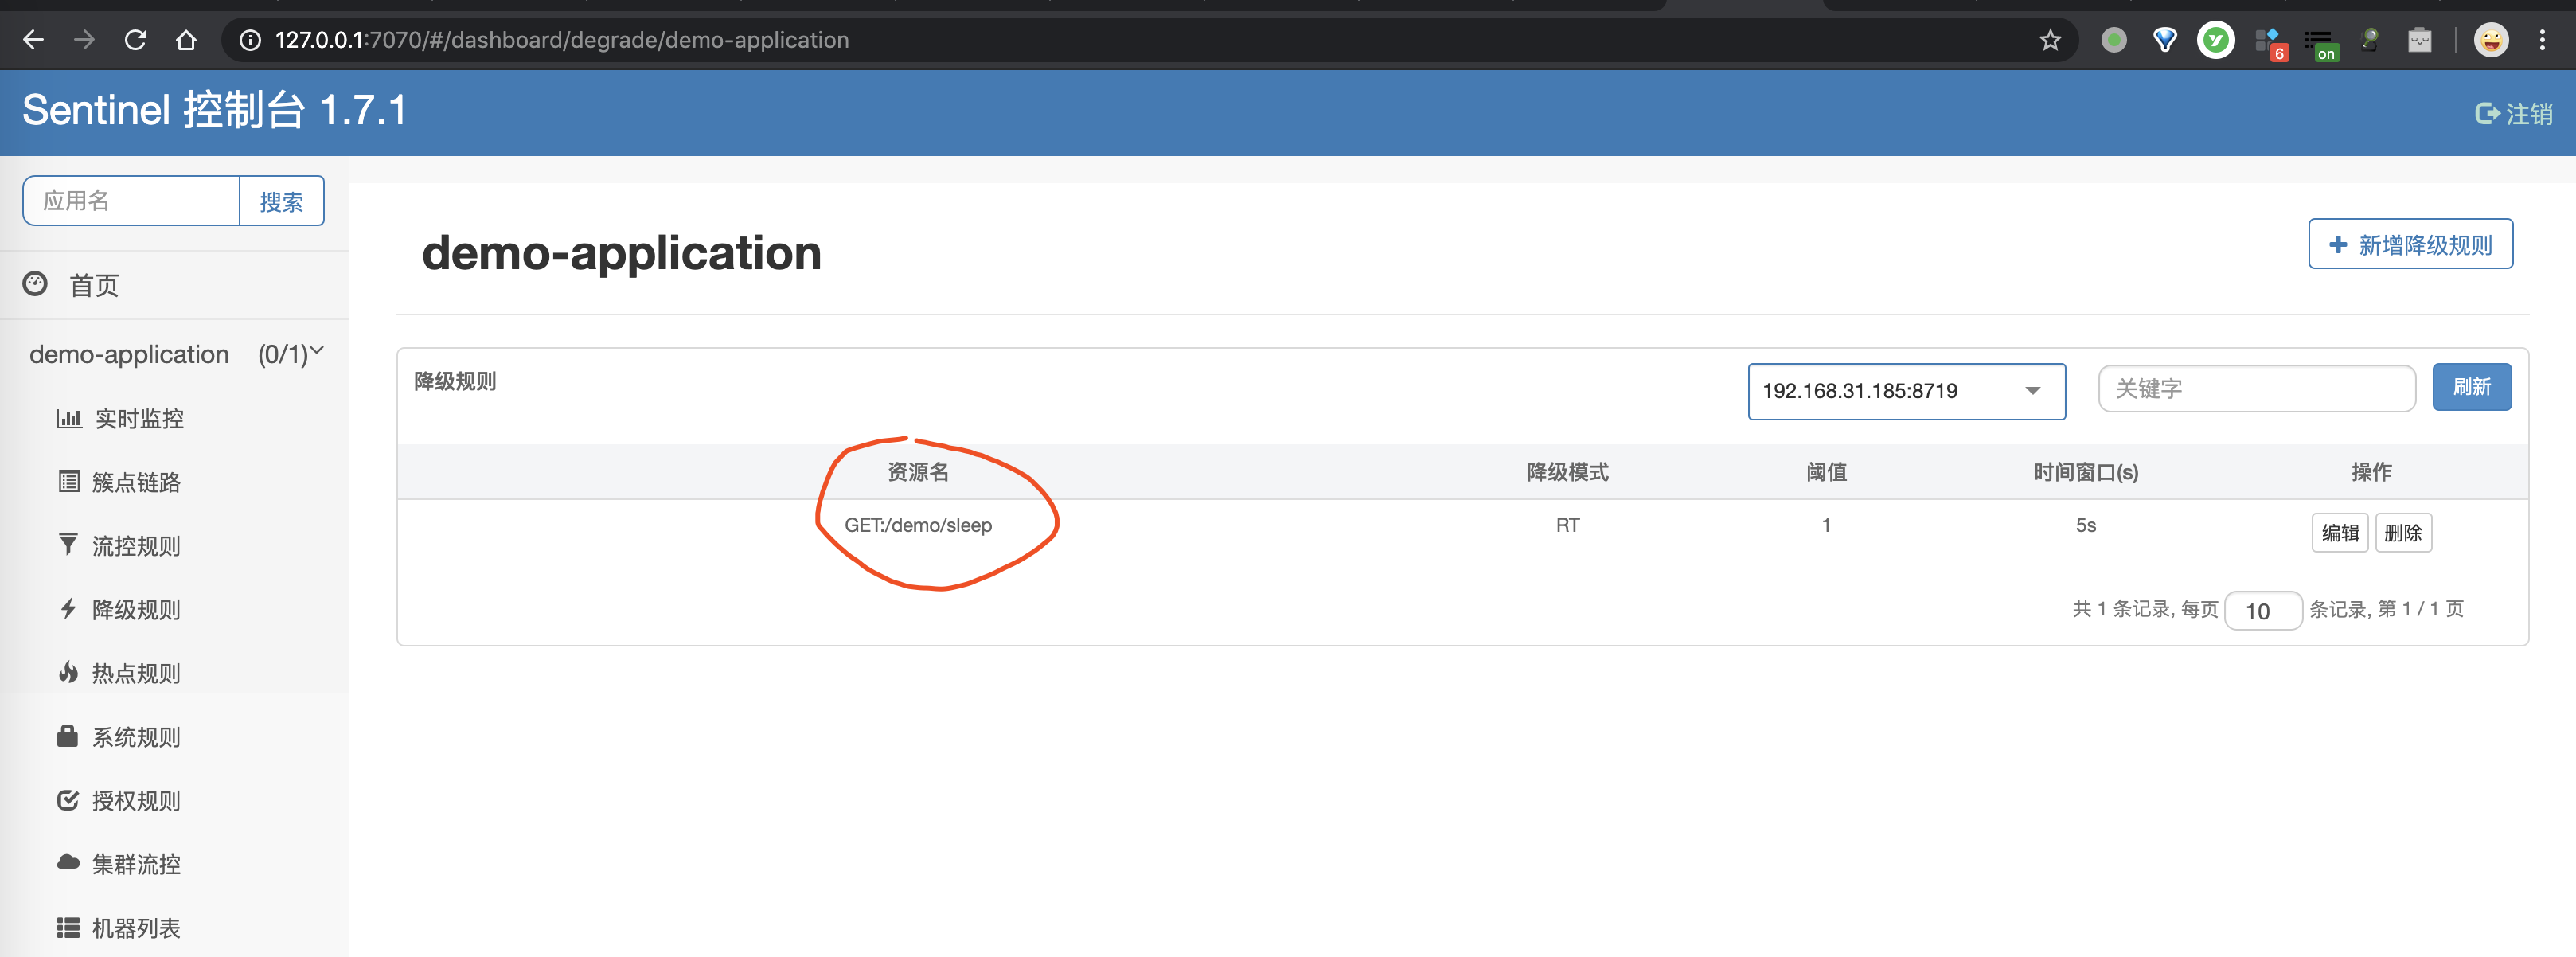Open 热点规则 hotspot rules panel

(x=135, y=673)
